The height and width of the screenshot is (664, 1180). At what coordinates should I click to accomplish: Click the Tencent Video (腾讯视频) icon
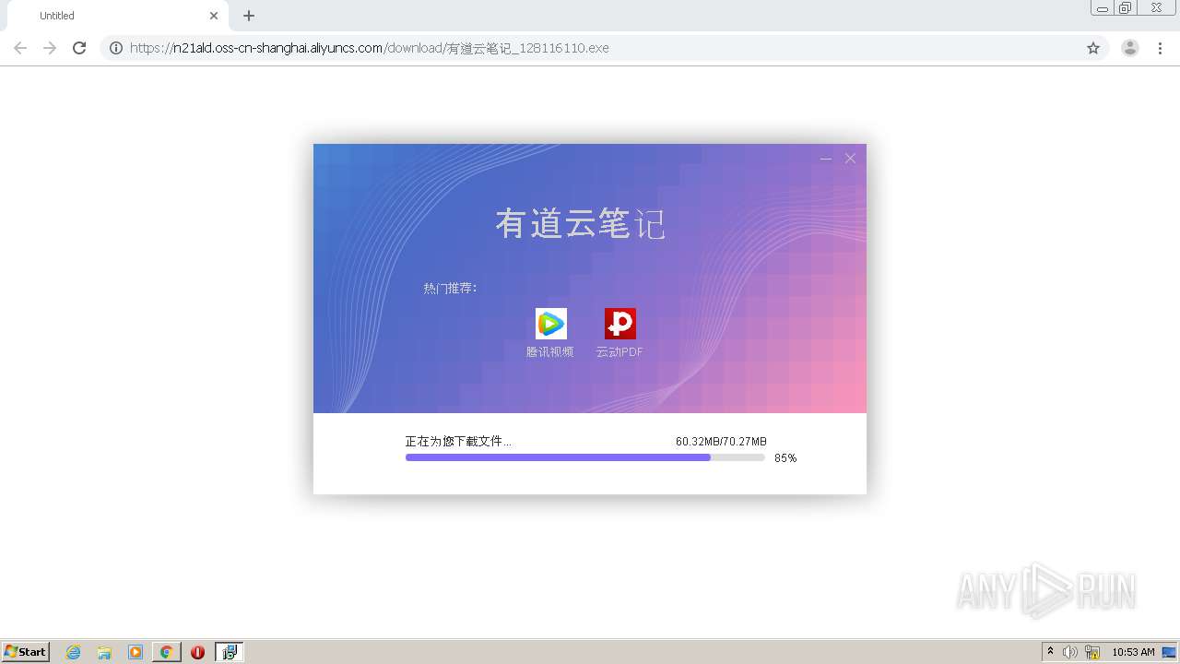click(551, 324)
